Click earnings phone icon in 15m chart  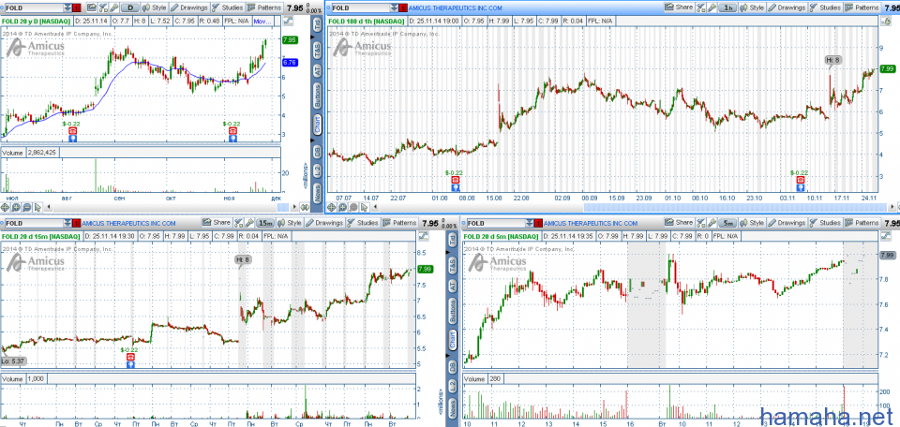[x=130, y=357]
